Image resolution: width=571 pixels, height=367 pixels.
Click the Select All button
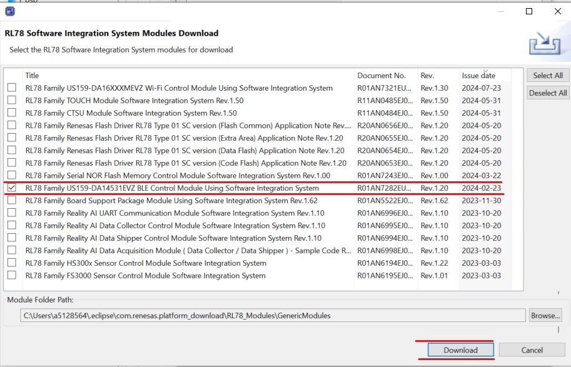pyautogui.click(x=548, y=76)
